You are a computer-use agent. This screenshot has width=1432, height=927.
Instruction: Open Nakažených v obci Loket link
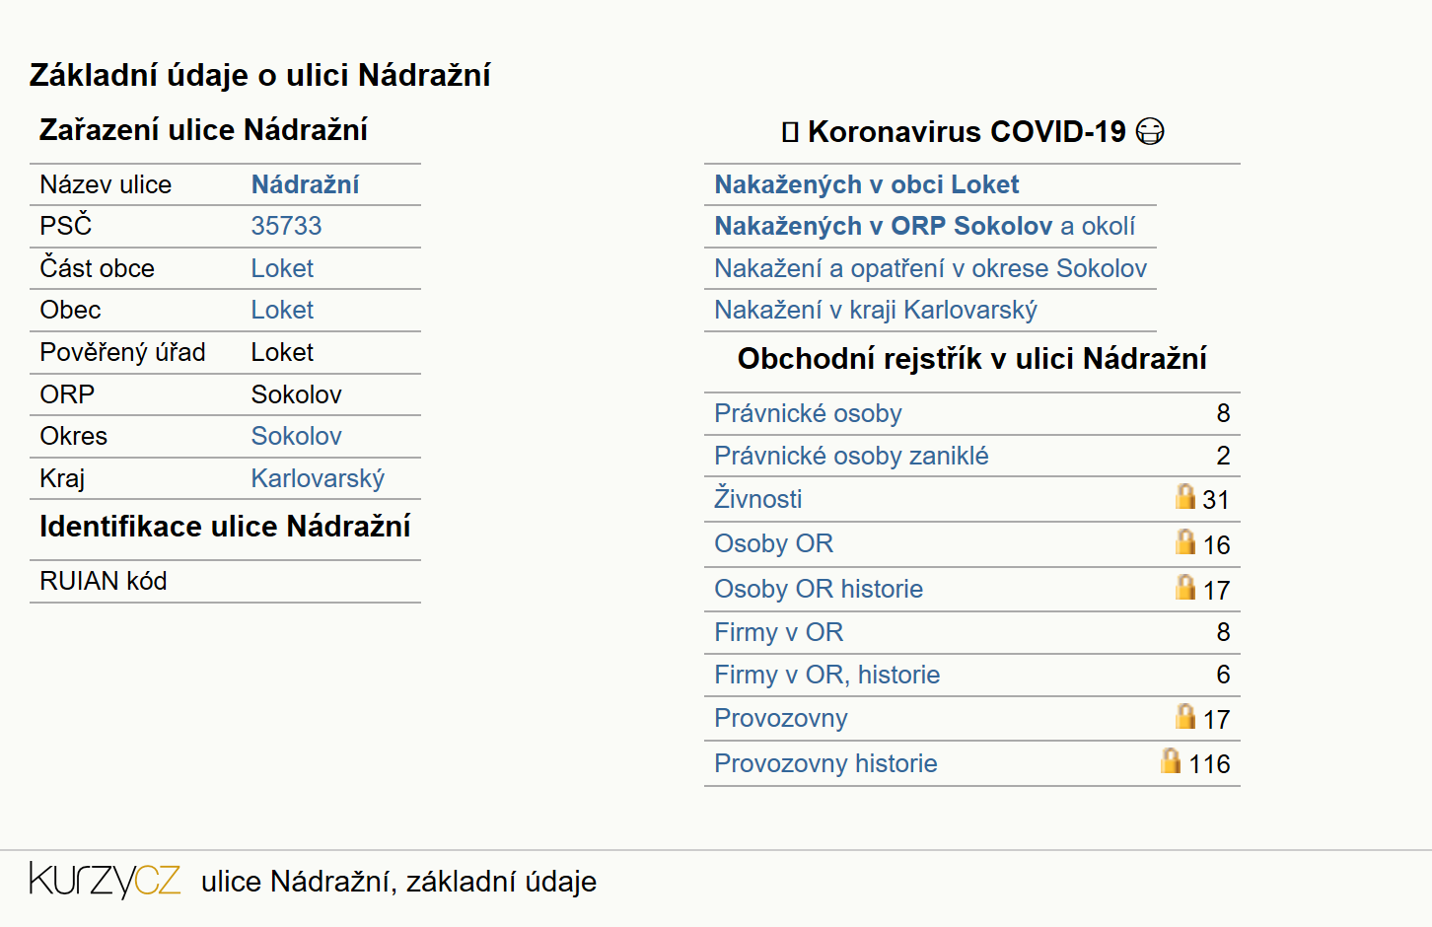[x=867, y=184]
